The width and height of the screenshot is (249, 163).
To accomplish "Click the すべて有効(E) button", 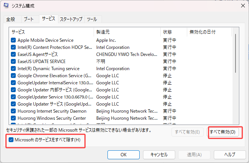I will point(187,132).
